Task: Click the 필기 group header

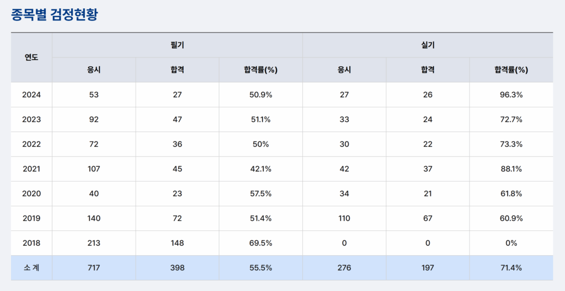Action: pyautogui.click(x=177, y=45)
